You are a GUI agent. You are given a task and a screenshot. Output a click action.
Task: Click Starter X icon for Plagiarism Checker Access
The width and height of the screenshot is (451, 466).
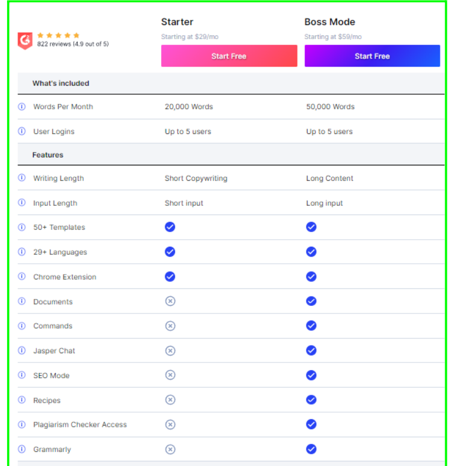(170, 424)
